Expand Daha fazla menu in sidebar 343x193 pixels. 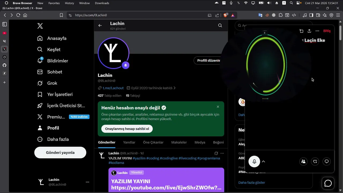pyautogui.click(x=53, y=139)
